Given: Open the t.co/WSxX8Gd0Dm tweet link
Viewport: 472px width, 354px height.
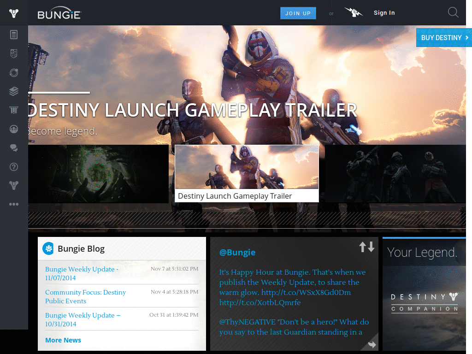Looking at the screenshot, I should click(x=306, y=292).
